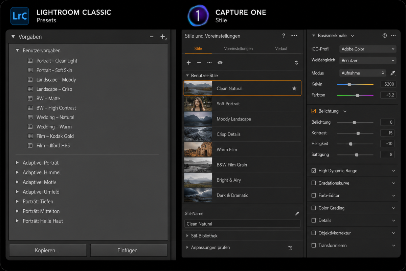The image size is (406, 271).
Task: Expand High Dynamic Range chevron
Action: (393, 171)
